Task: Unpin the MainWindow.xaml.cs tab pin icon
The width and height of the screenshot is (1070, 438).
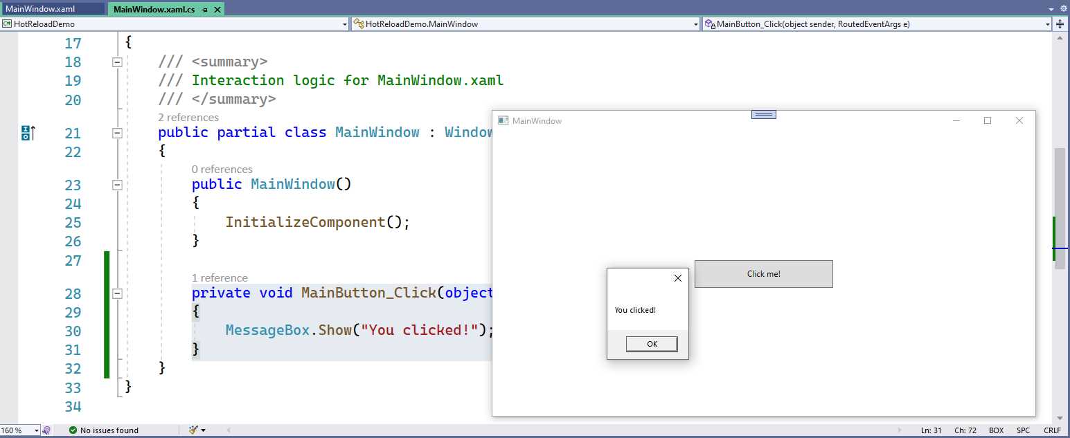Action: click(205, 10)
